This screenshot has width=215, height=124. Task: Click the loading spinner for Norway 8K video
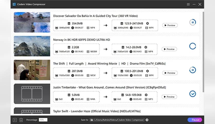coord(193,46)
